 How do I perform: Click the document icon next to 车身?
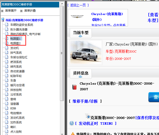[7, 80]
